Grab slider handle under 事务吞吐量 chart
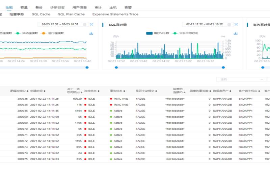The height and width of the screenshot is (169, 270). [x=263, y=67]
